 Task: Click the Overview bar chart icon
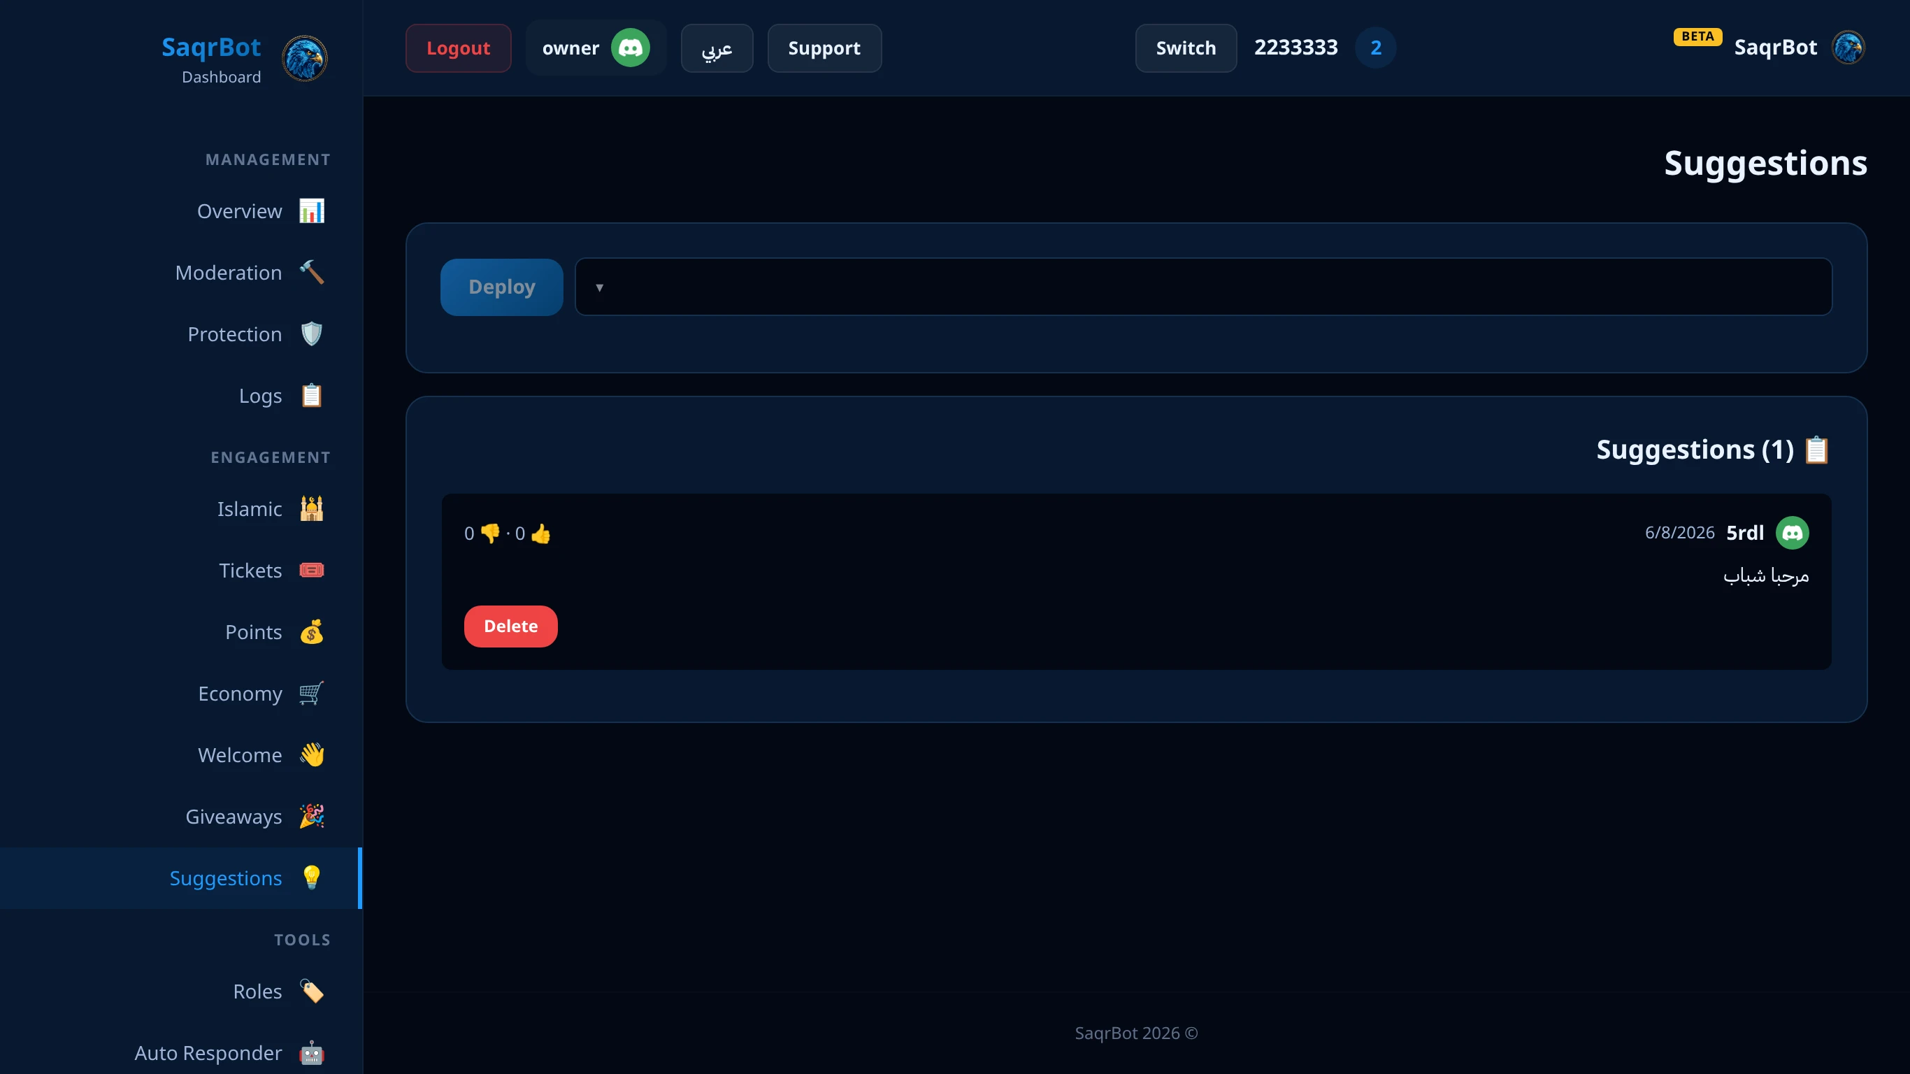coord(311,210)
